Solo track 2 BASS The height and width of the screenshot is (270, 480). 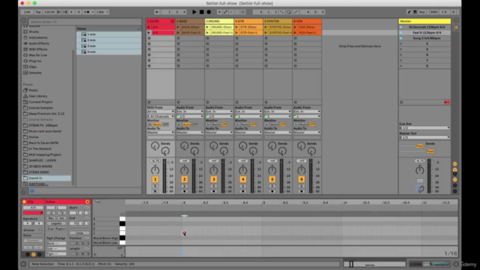pyautogui.click(x=184, y=186)
